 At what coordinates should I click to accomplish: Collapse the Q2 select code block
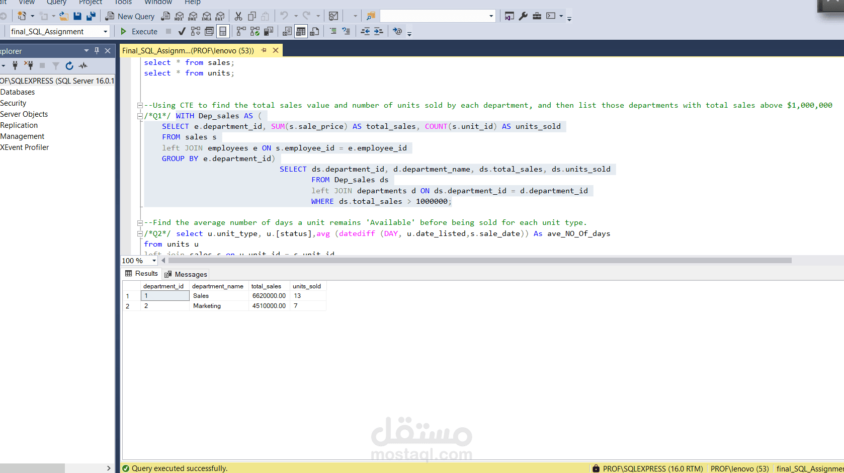coord(140,233)
